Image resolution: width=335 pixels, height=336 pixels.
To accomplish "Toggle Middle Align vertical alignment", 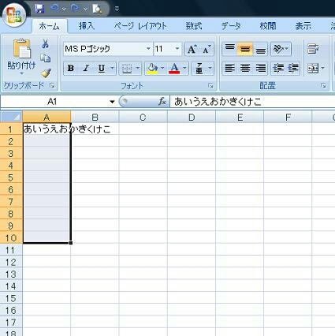I will (x=245, y=49).
